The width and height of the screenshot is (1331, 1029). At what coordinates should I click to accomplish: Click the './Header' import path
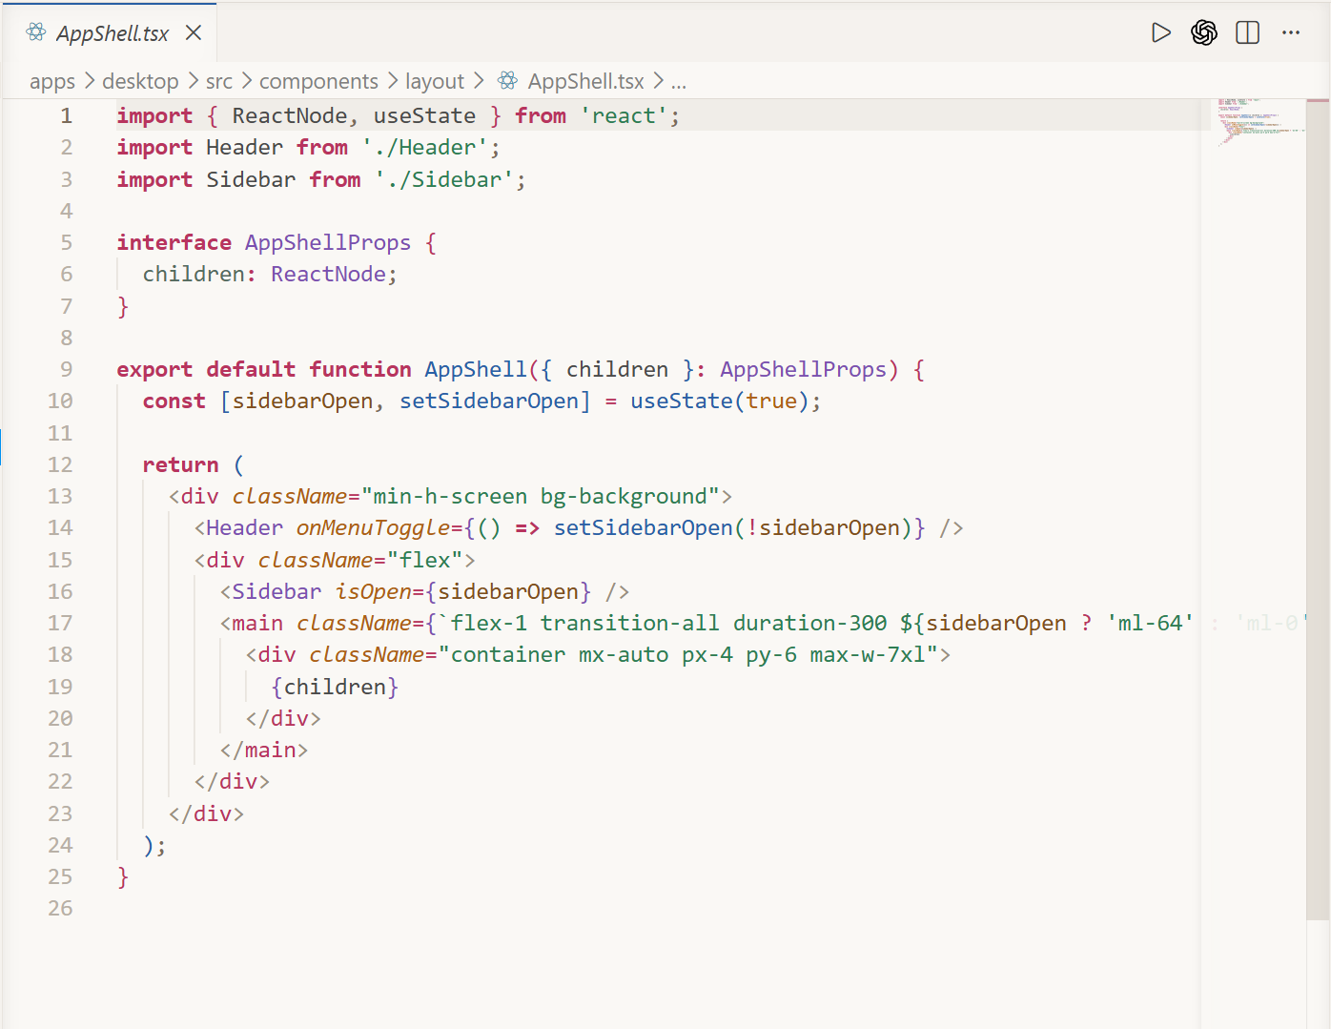point(424,148)
